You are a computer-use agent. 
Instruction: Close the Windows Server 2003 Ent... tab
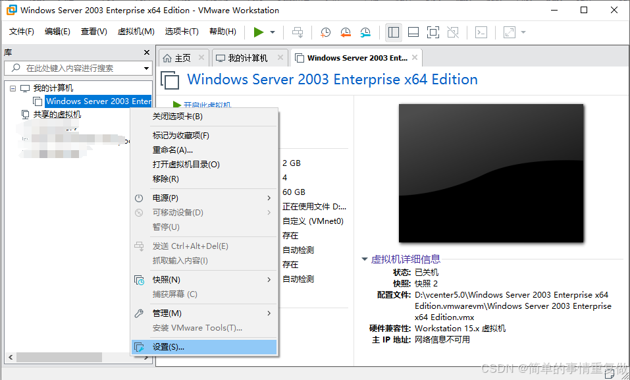tap(415, 57)
